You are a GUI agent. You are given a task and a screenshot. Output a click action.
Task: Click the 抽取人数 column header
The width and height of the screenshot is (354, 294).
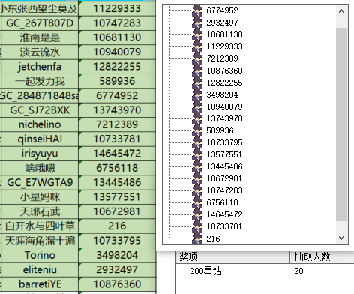(x=322, y=256)
